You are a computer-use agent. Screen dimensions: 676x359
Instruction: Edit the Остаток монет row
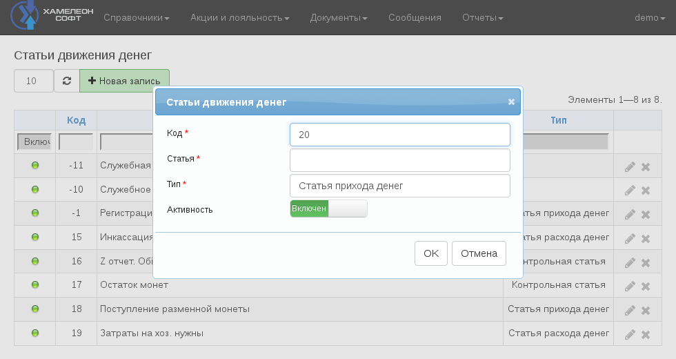click(630, 286)
